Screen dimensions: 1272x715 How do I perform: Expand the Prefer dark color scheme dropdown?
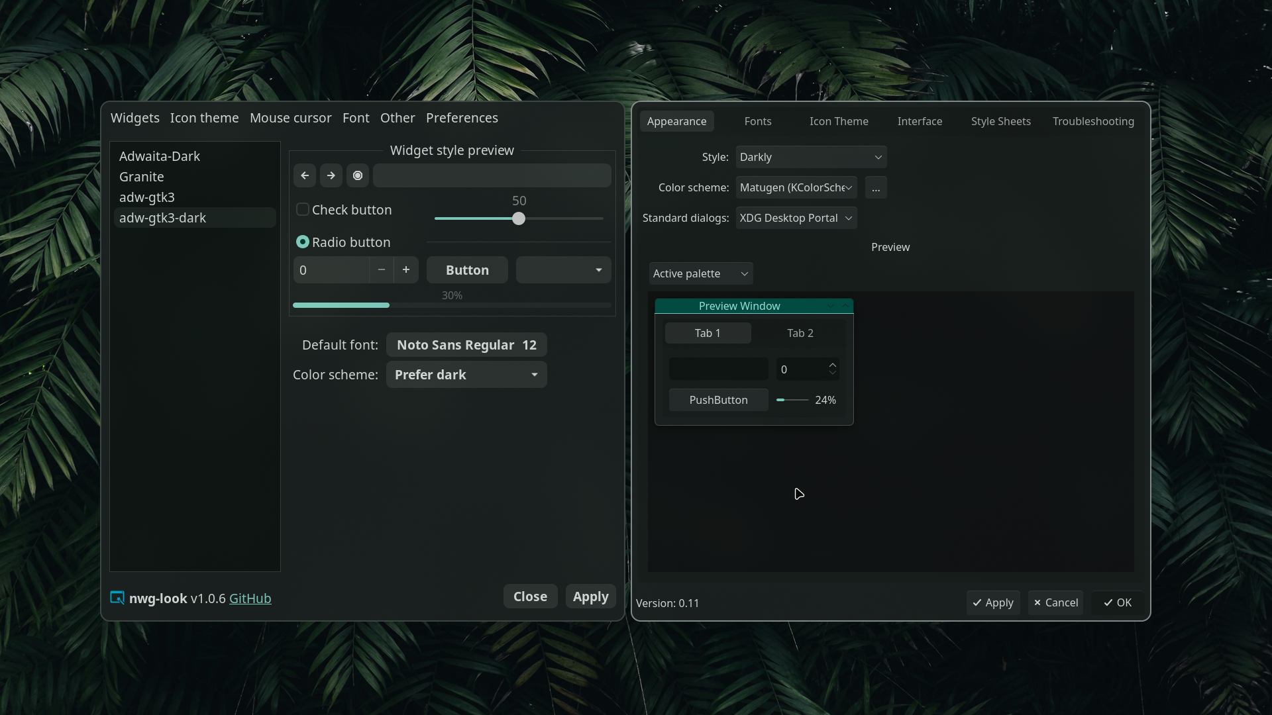click(466, 375)
